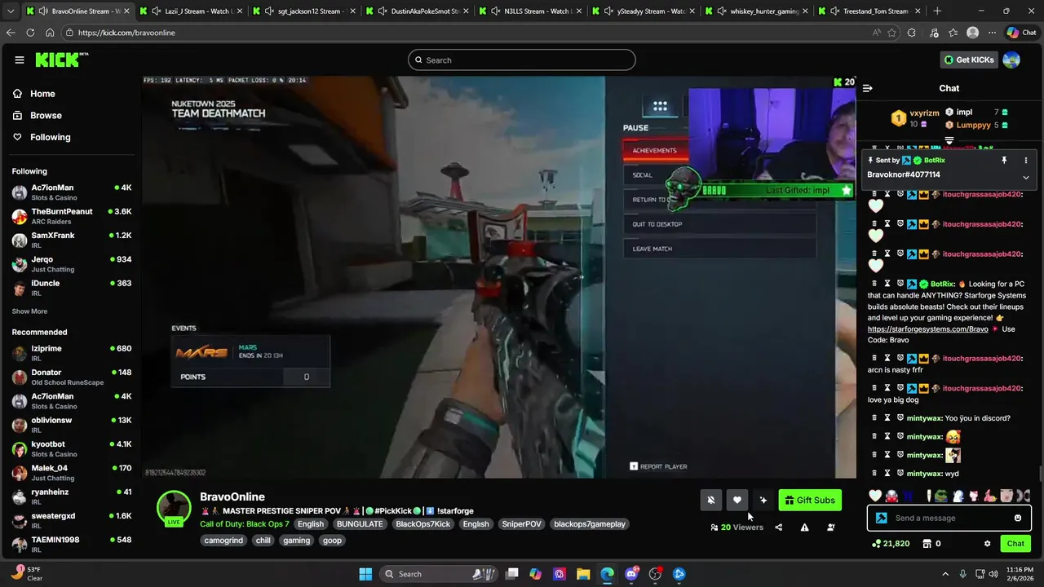Switch to DustinAkaPokeSmot Stream tab

(x=418, y=11)
